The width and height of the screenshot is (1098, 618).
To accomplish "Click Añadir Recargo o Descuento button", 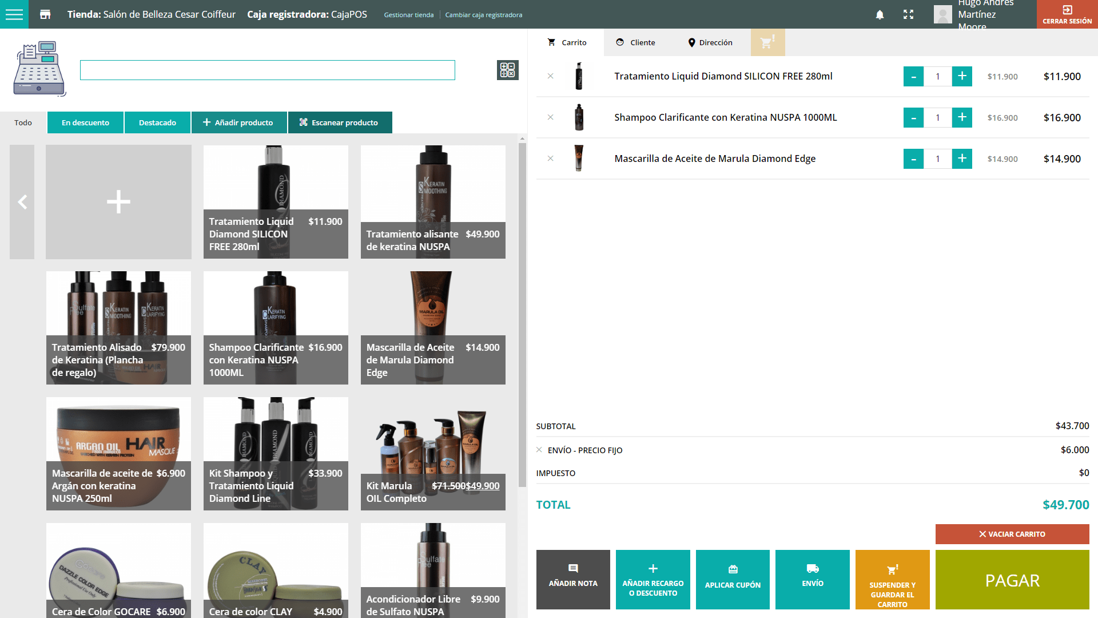I will point(653,580).
